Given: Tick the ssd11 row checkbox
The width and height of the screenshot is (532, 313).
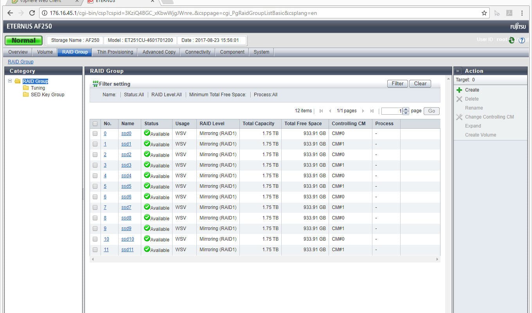Looking at the screenshot, I should (x=95, y=250).
